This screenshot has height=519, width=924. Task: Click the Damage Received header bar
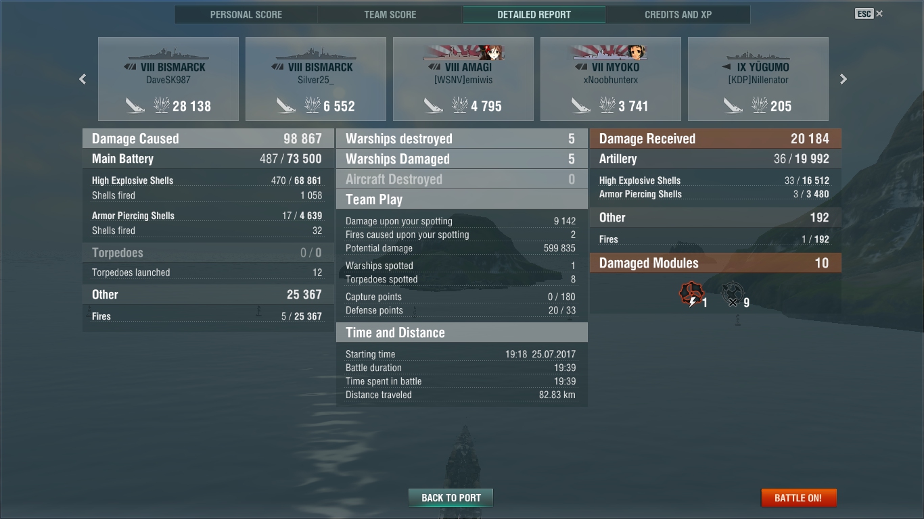[716, 139]
